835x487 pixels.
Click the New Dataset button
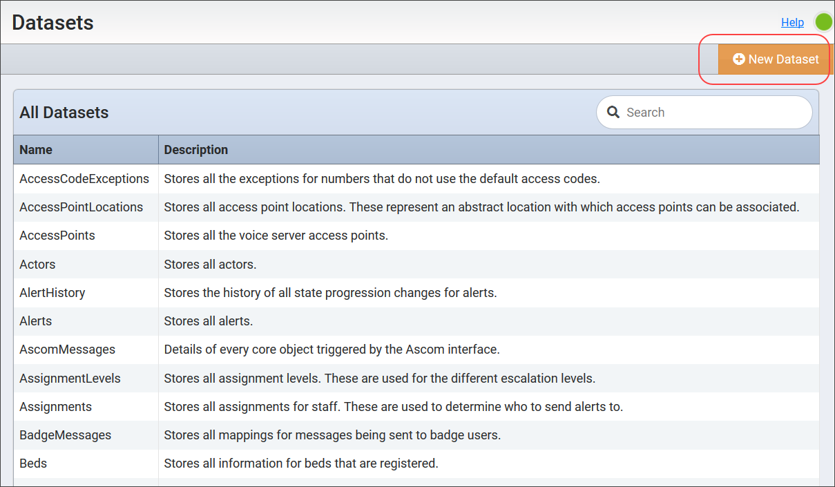click(774, 59)
